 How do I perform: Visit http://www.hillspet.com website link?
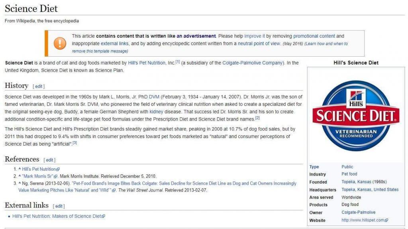coord(363,220)
